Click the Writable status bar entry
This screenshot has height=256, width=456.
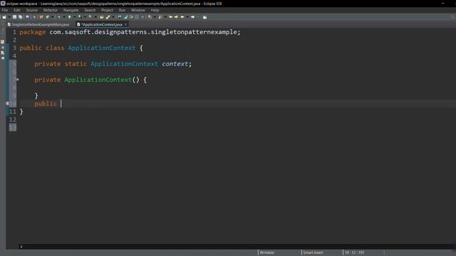[x=266, y=252]
